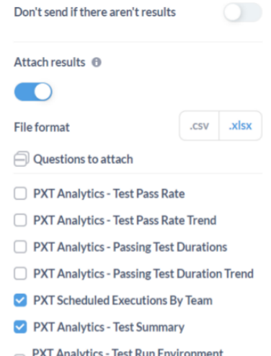Click the select-all Questions to attach icon

pyautogui.click(x=22, y=159)
